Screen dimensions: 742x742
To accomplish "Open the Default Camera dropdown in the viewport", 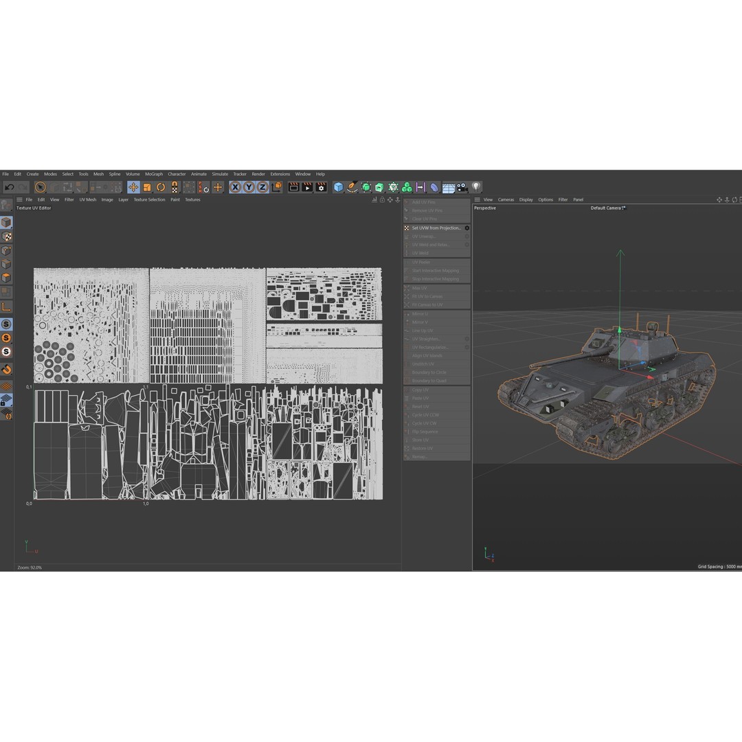I will click(x=605, y=208).
